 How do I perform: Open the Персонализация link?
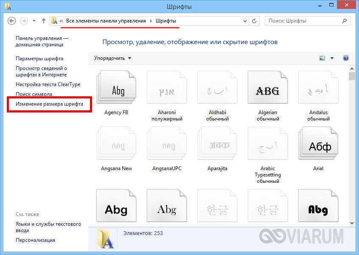(35, 240)
